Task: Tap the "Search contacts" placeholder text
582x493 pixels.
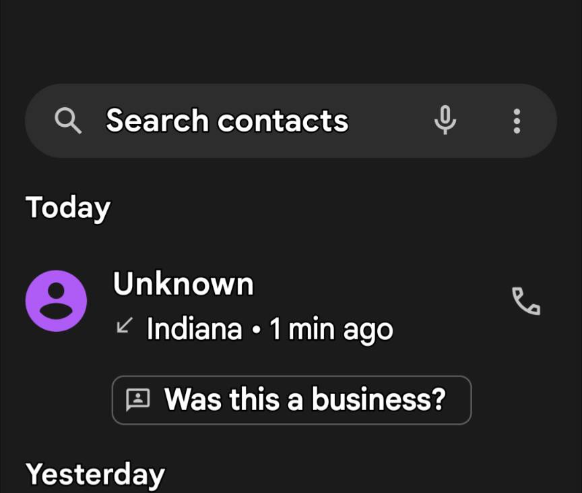Action: [x=227, y=121]
